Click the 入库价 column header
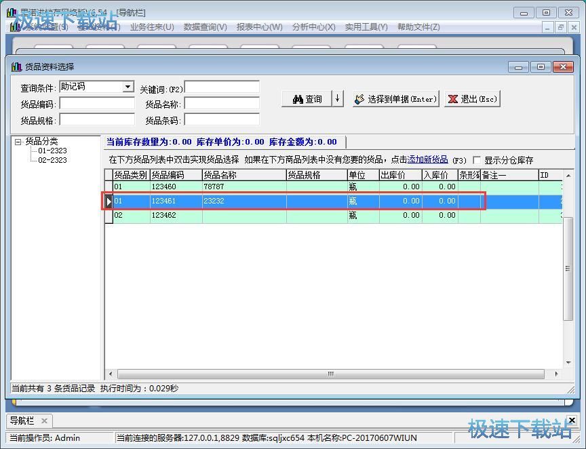This screenshot has width=586, height=449. pyautogui.click(x=440, y=175)
